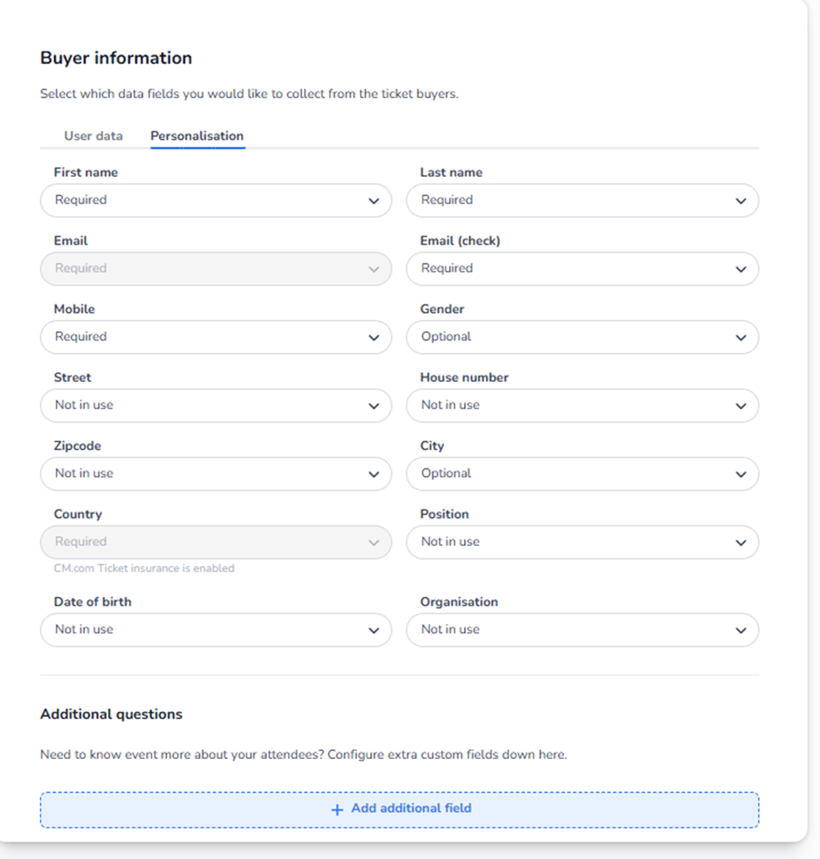Click the Buyer information heading
The image size is (820, 859).
116,58
